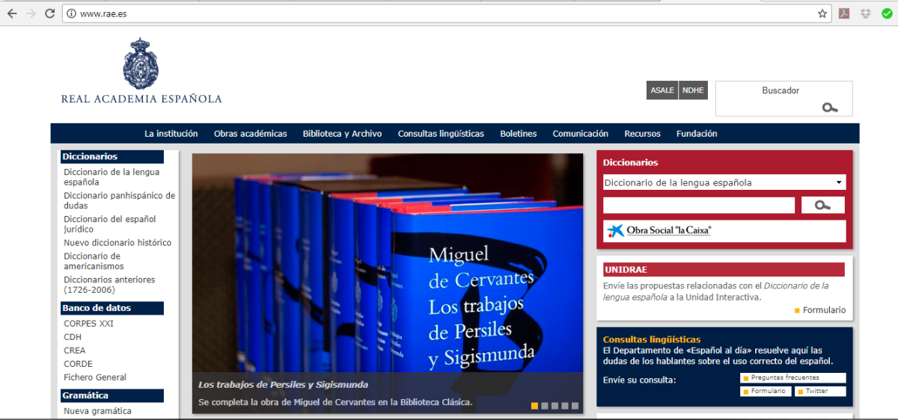Open Diccionarios anteriores (1726-2006) link
The height and width of the screenshot is (420, 898).
click(x=109, y=284)
